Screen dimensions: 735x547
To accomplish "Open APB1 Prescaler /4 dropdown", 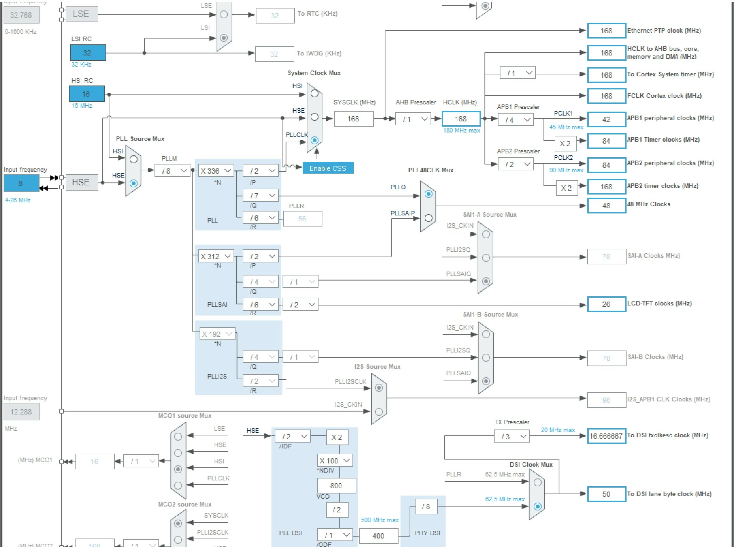I will pyautogui.click(x=515, y=119).
